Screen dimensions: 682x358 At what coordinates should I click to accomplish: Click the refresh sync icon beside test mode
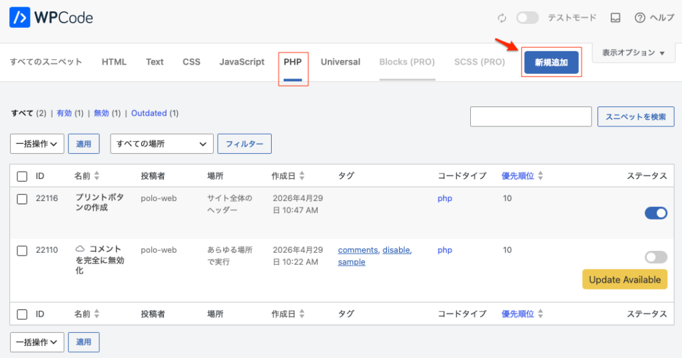pyautogui.click(x=502, y=18)
